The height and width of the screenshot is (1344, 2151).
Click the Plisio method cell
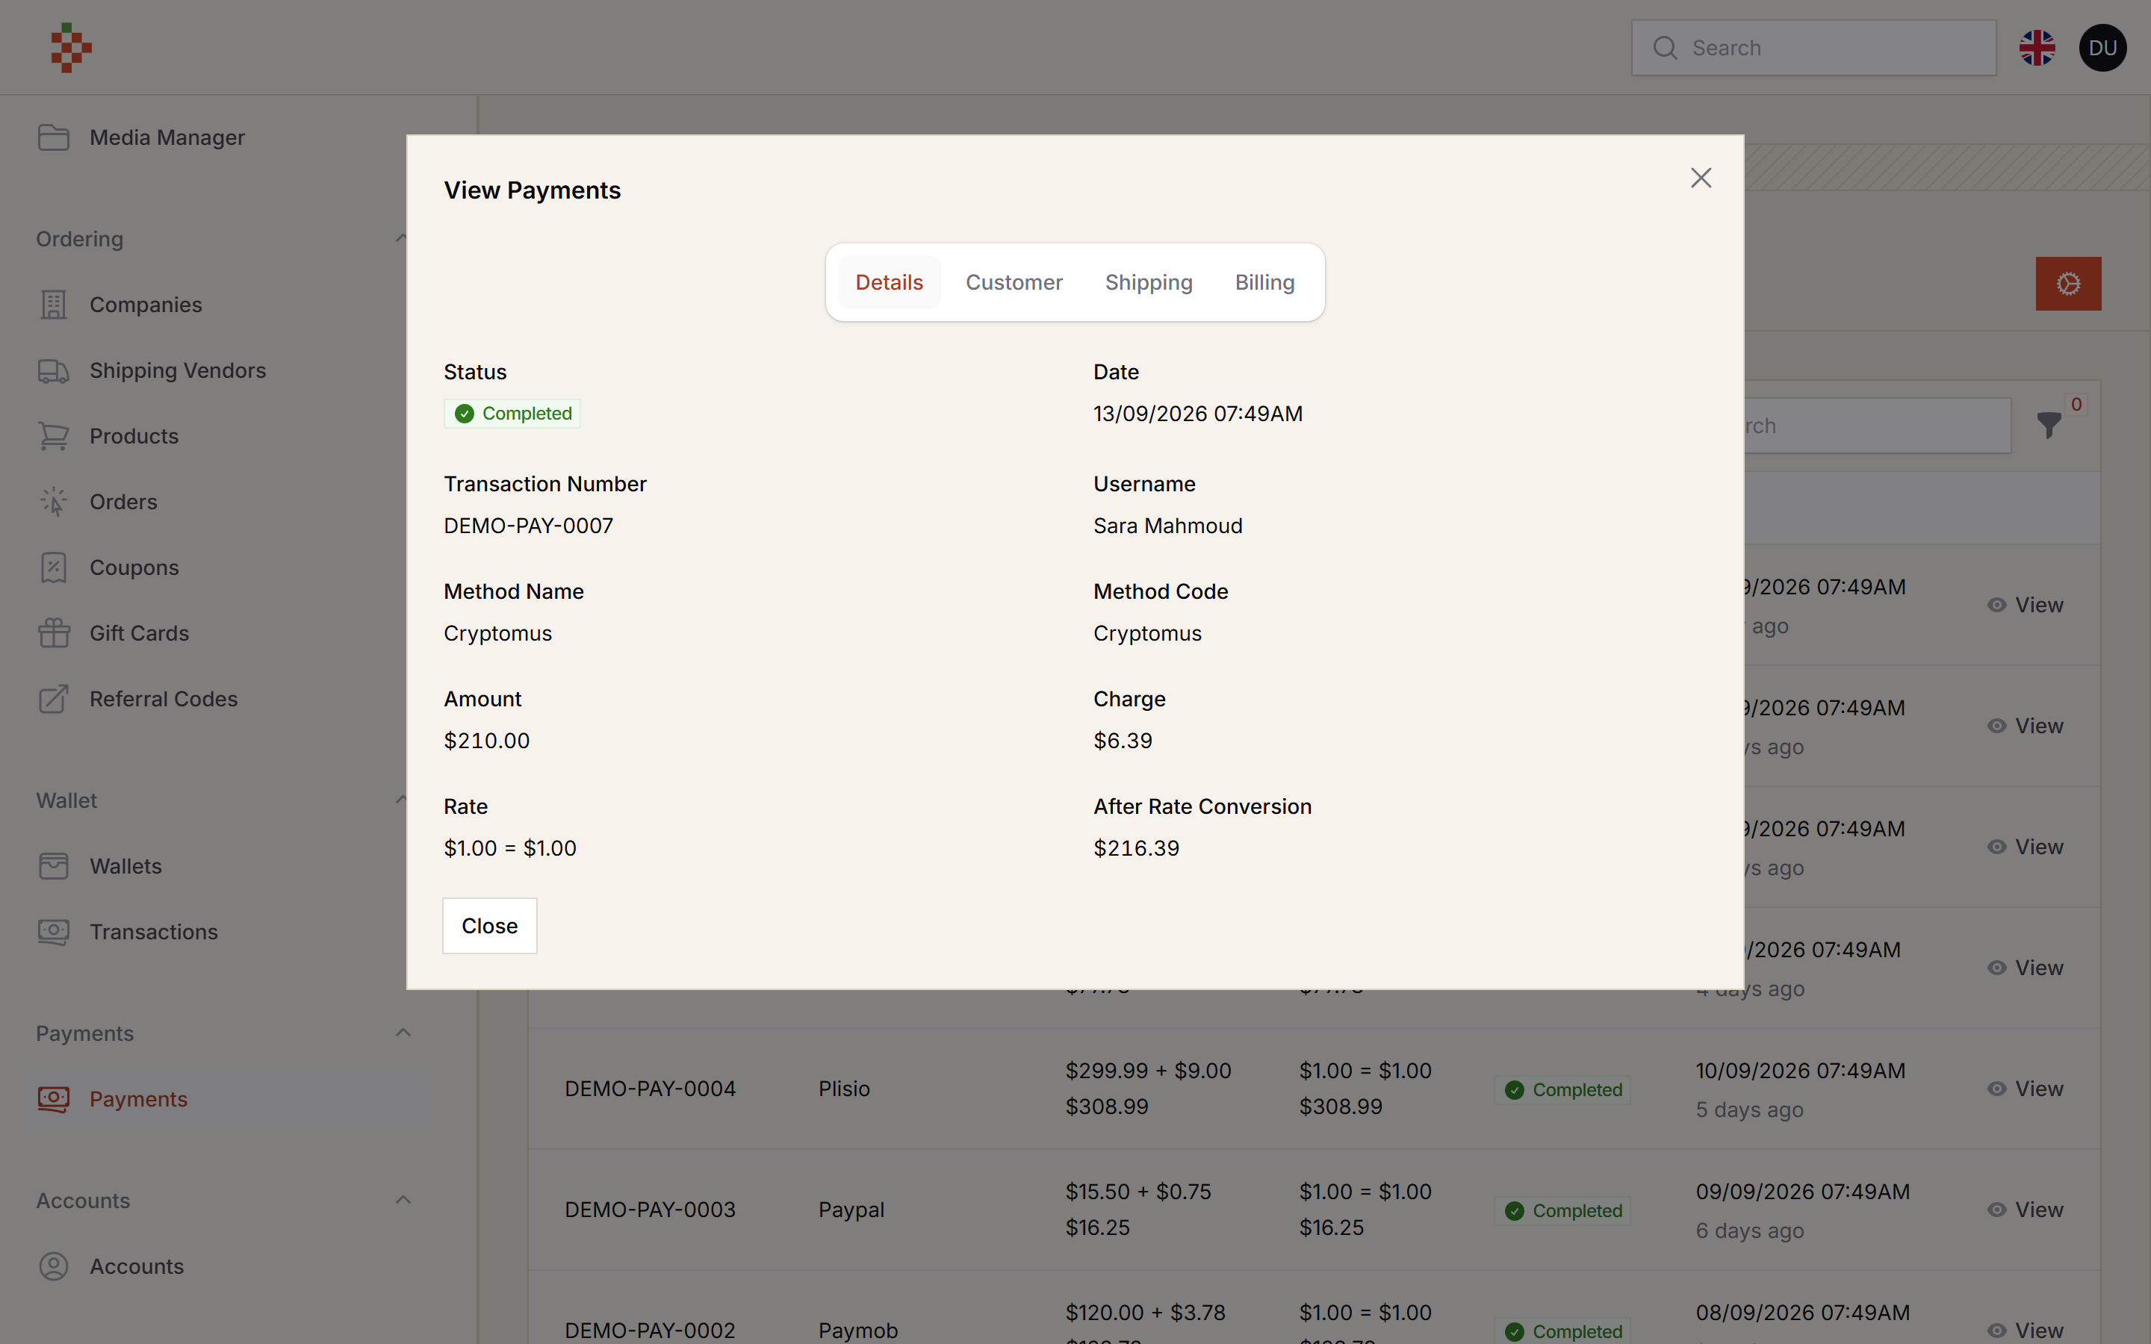click(x=845, y=1089)
